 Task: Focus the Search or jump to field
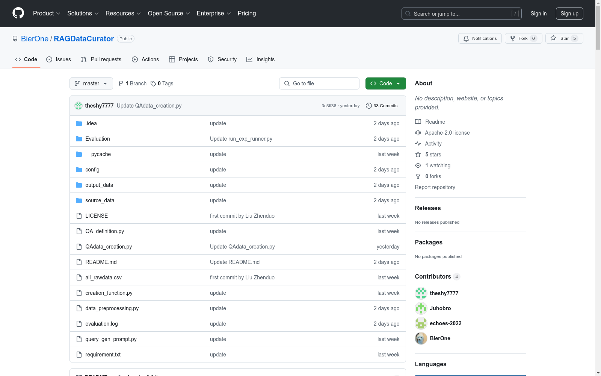(462, 14)
